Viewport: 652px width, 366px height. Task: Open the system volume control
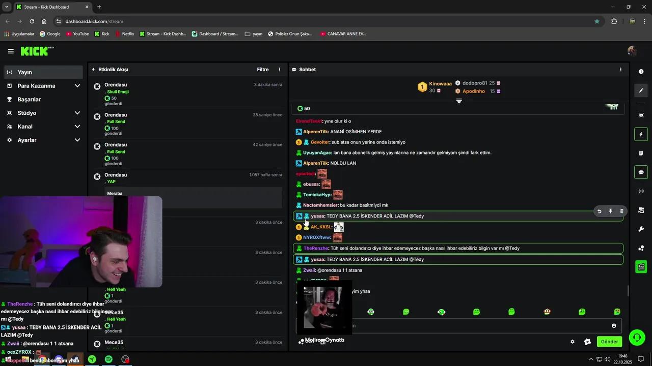pos(608,359)
